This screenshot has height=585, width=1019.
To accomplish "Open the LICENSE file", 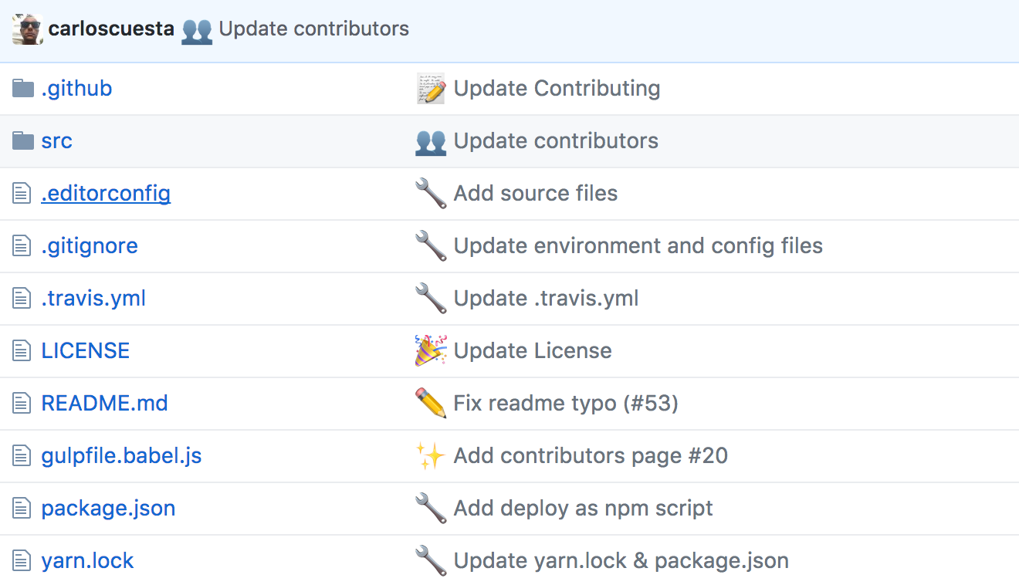I will (x=85, y=350).
